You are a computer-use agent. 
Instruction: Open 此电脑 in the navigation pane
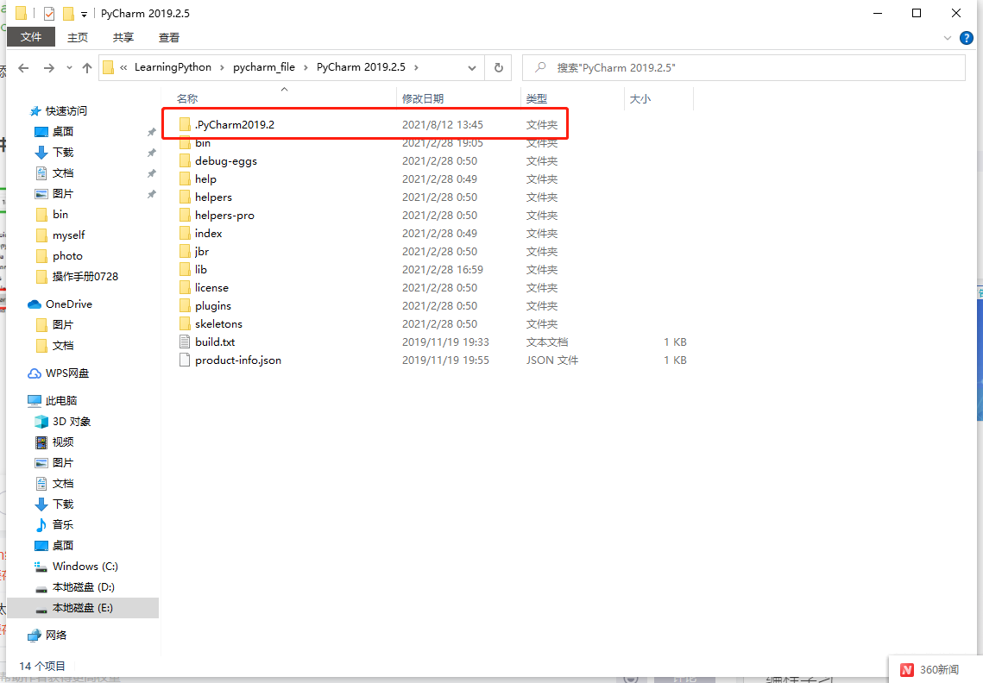[60, 400]
